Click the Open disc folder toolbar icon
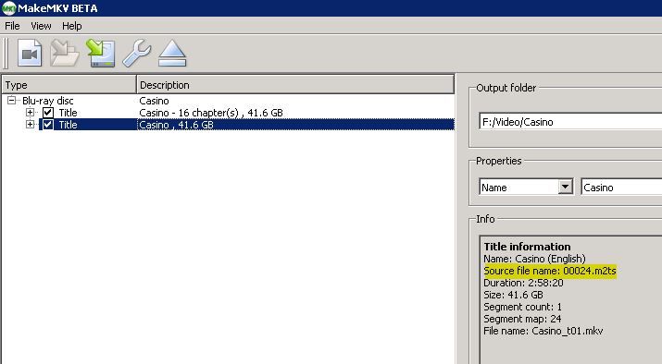The image size is (662, 364). point(65,53)
